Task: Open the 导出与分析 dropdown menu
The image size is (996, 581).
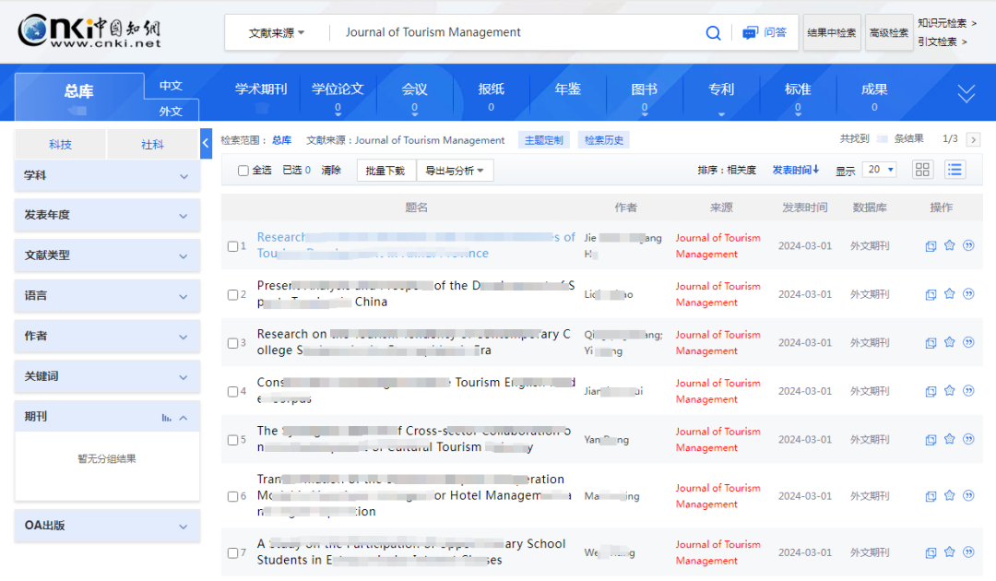Action: pos(455,171)
